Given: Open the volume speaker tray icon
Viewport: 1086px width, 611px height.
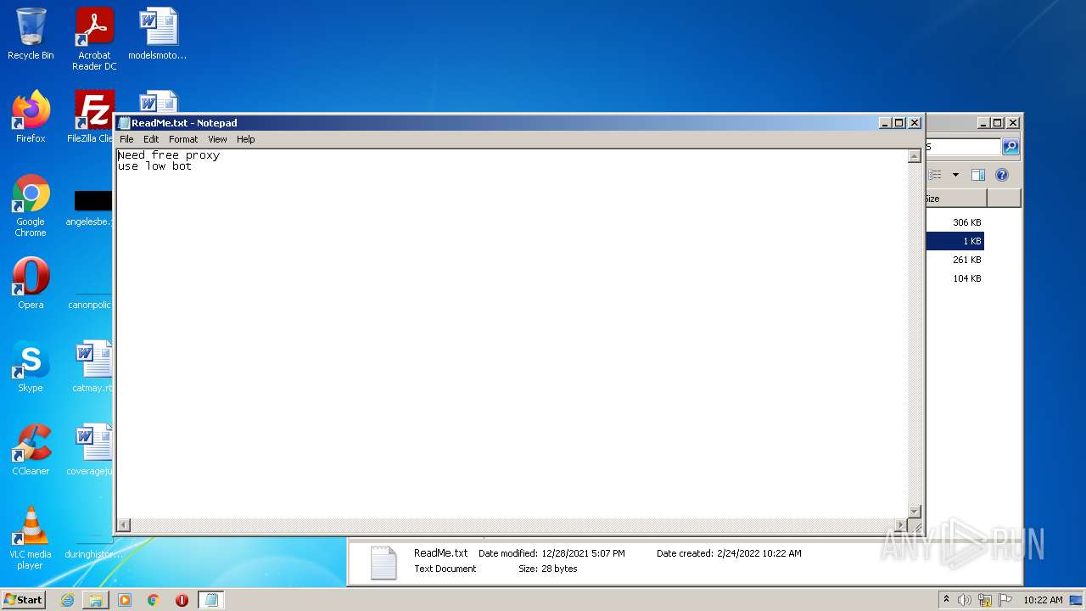Looking at the screenshot, I should [965, 600].
